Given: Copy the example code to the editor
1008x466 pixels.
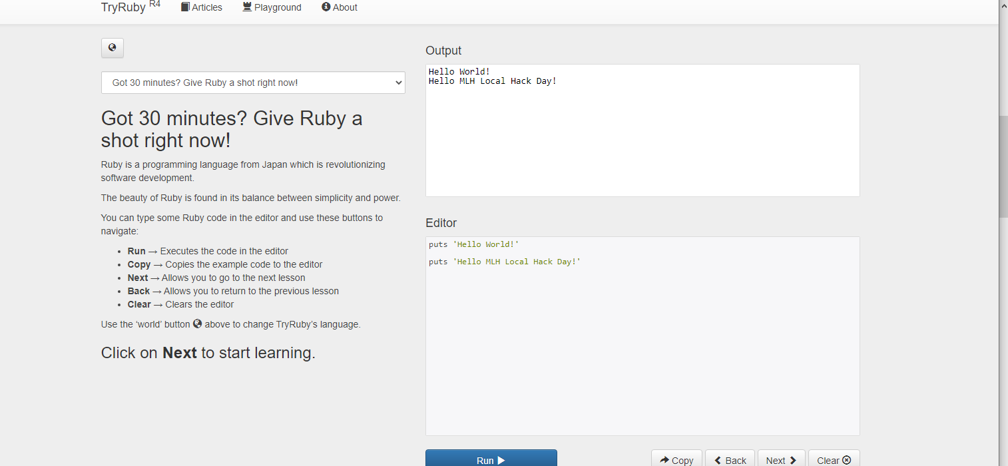Looking at the screenshot, I should 676,458.
